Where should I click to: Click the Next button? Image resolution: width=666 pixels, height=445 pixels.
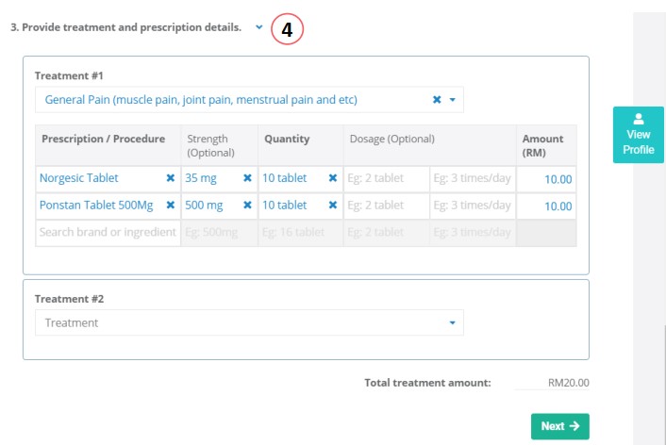tap(559, 426)
